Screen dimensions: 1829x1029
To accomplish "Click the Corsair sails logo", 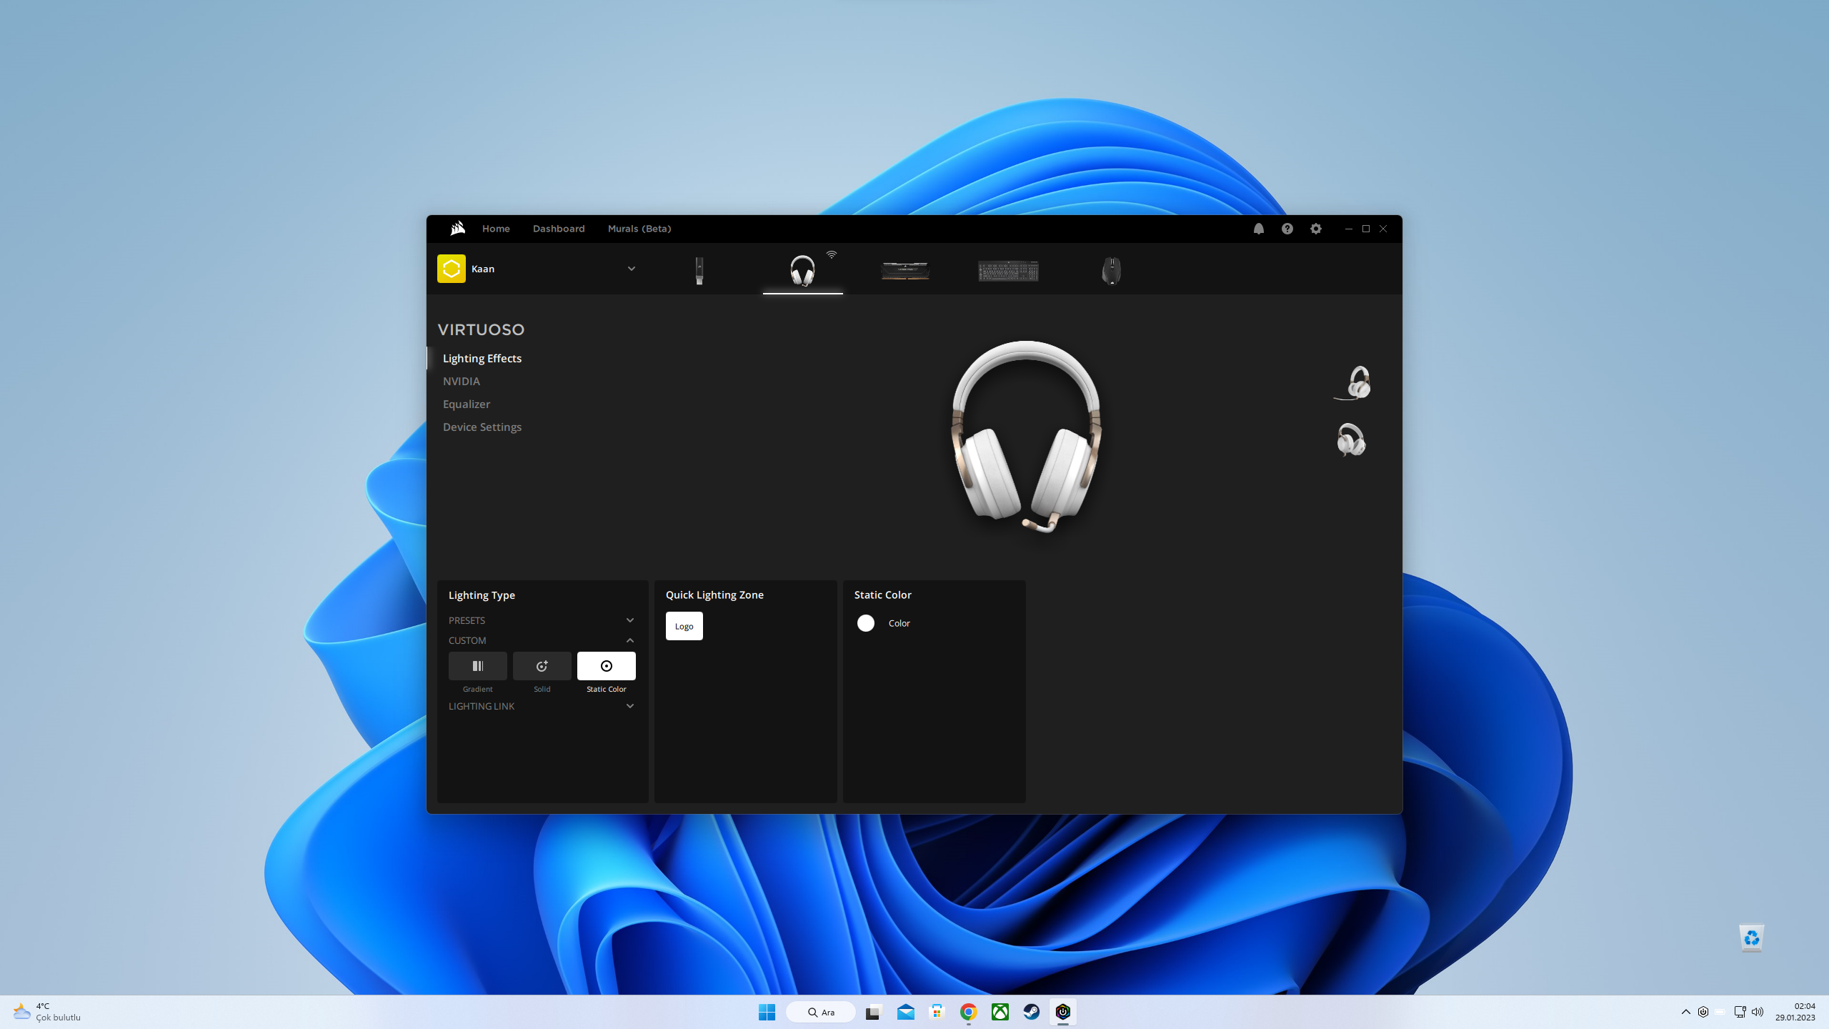I will 458,229.
